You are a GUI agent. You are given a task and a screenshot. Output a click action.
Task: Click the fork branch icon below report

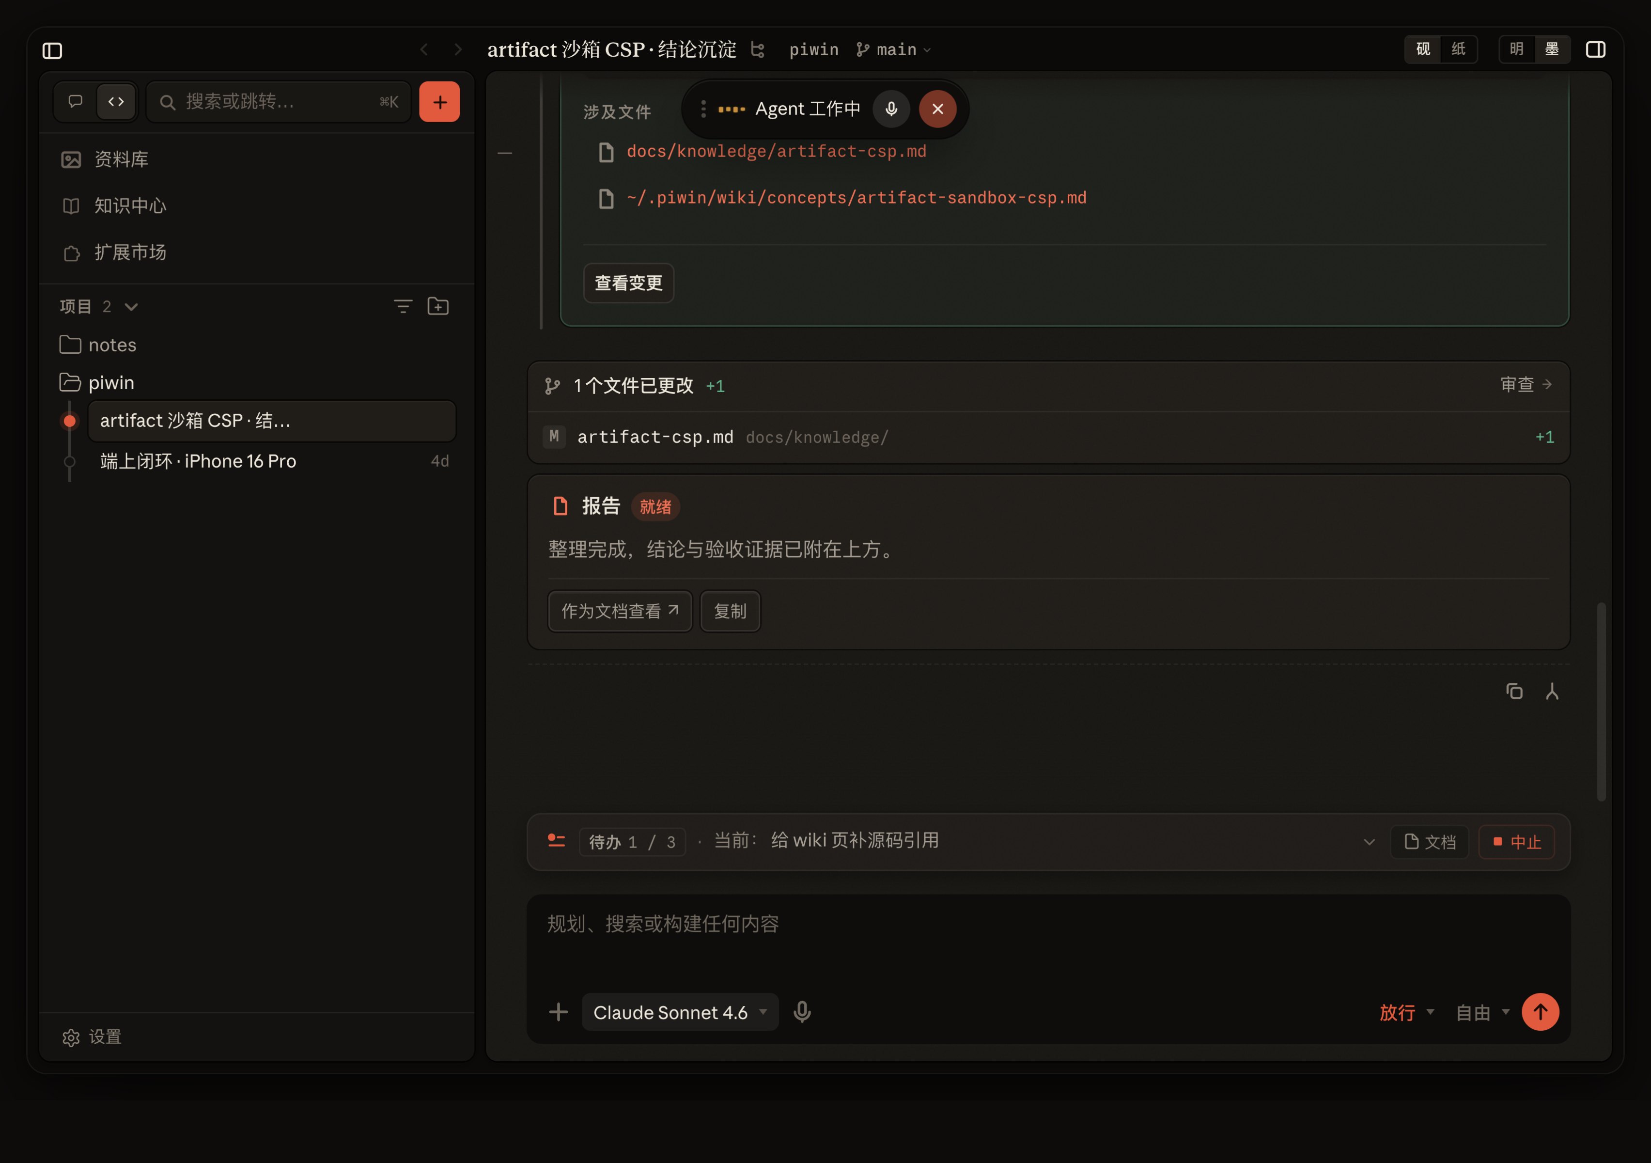1552,692
